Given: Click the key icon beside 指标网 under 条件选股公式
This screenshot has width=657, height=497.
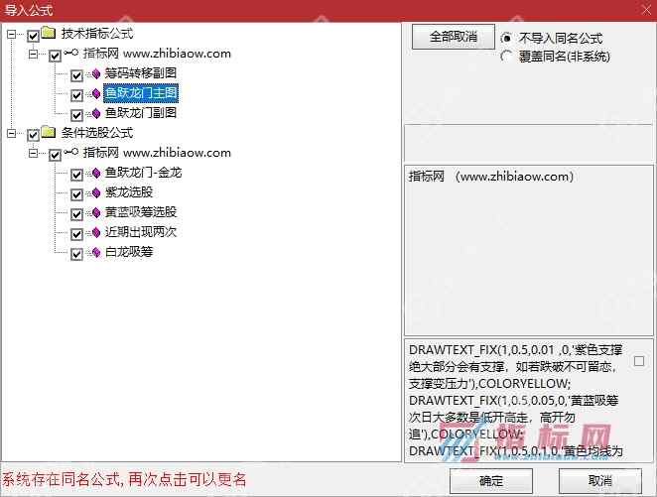Looking at the screenshot, I should pos(71,152).
